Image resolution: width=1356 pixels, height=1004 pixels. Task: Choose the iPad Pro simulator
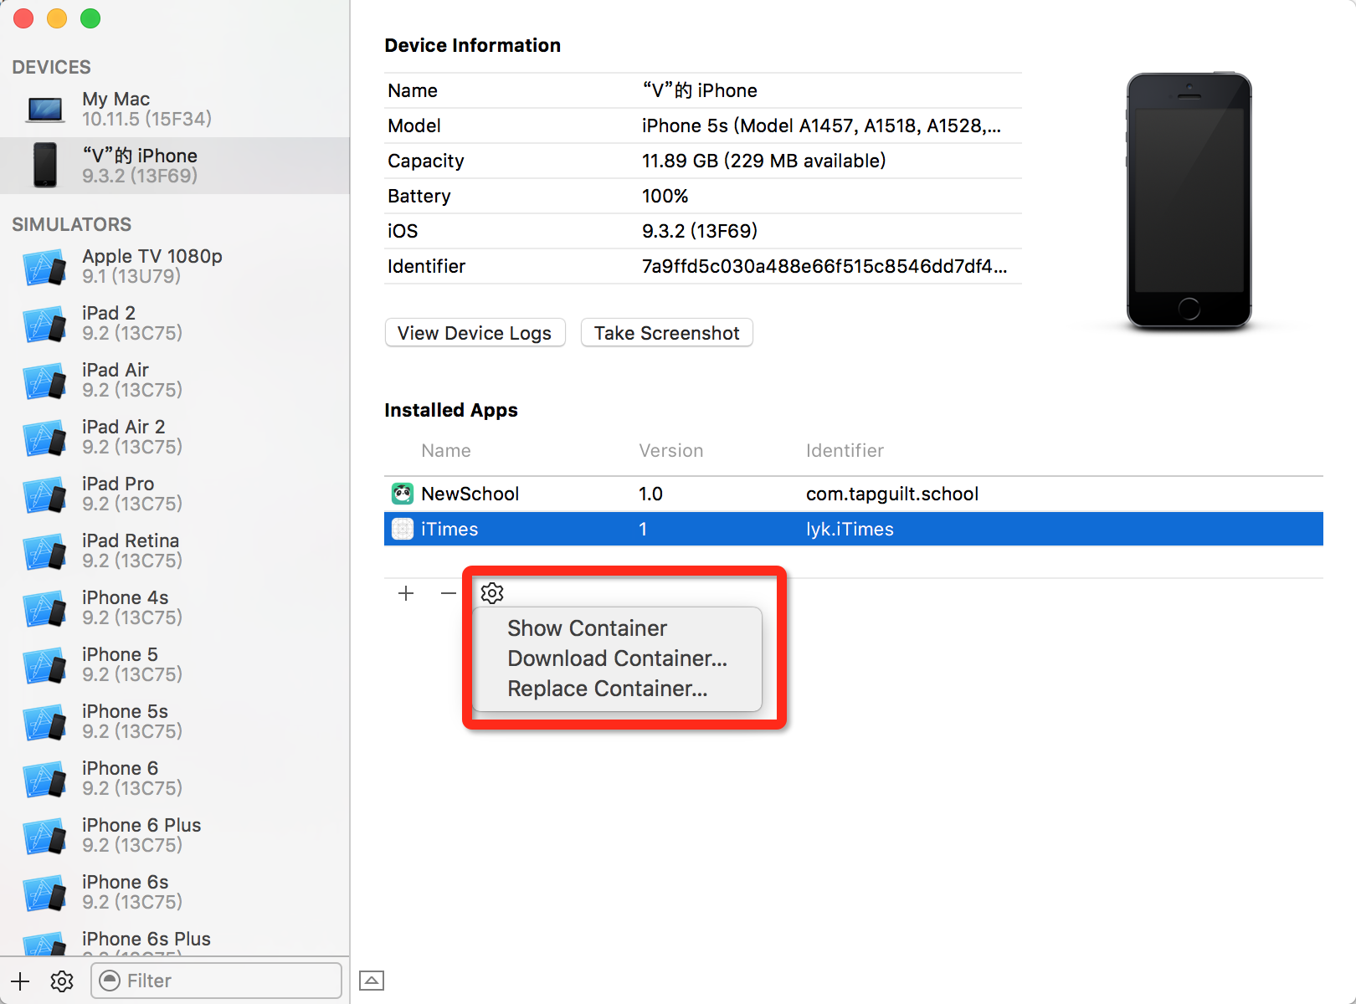[x=118, y=494]
